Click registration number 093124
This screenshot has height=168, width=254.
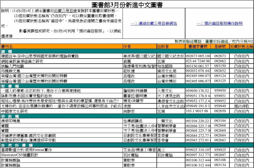[220, 76]
